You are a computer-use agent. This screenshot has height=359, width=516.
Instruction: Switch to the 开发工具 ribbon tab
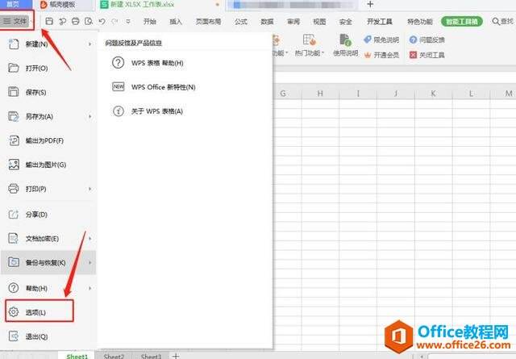(380, 22)
